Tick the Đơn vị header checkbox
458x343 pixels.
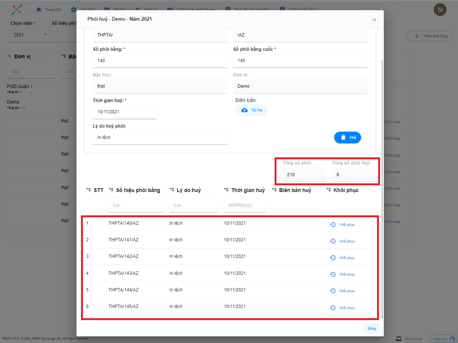pos(38,57)
